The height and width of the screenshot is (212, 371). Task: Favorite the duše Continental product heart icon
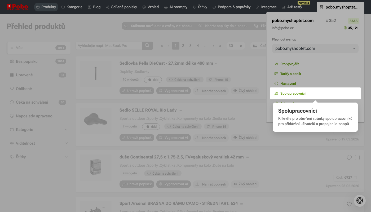tap(349, 158)
